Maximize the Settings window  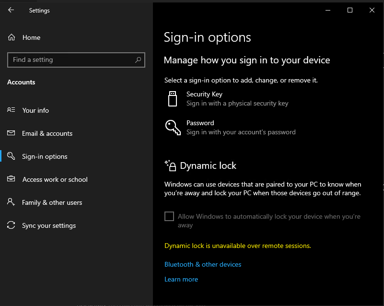(x=350, y=10)
